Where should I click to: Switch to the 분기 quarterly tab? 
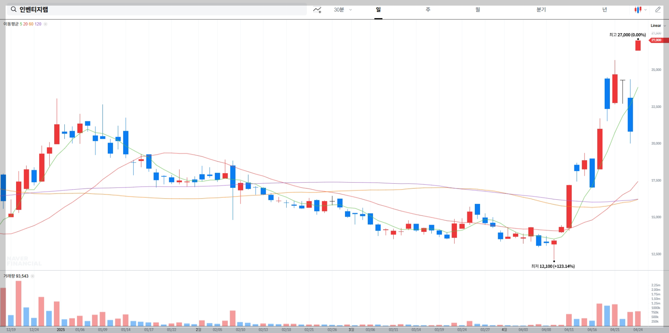541,10
